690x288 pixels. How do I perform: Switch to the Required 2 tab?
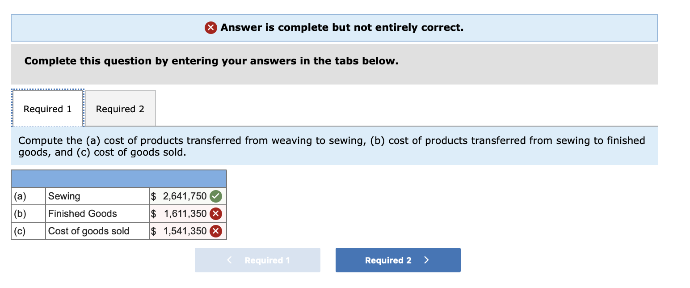click(x=119, y=108)
